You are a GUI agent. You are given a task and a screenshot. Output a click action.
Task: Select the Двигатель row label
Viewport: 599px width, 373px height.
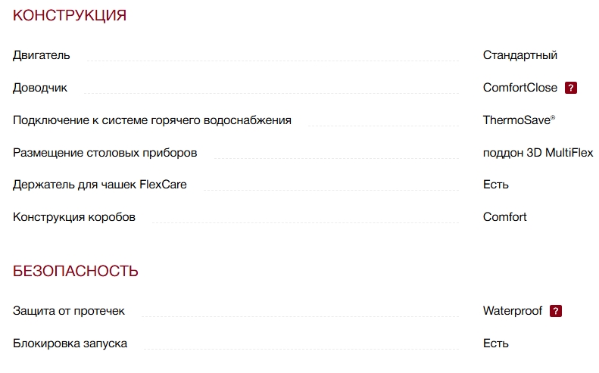click(x=42, y=55)
